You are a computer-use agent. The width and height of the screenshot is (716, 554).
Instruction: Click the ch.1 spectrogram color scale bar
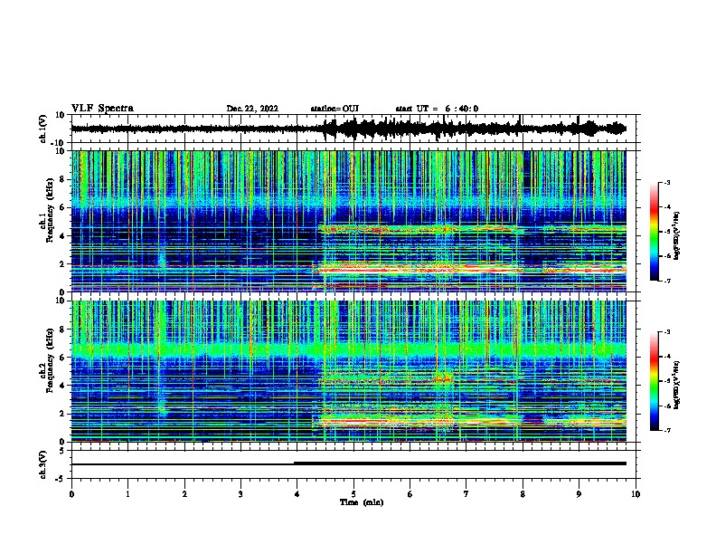click(x=654, y=232)
